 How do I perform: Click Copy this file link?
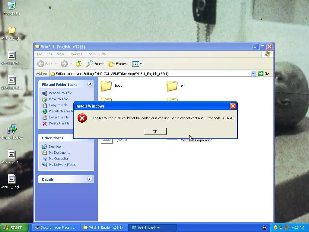click(x=58, y=105)
